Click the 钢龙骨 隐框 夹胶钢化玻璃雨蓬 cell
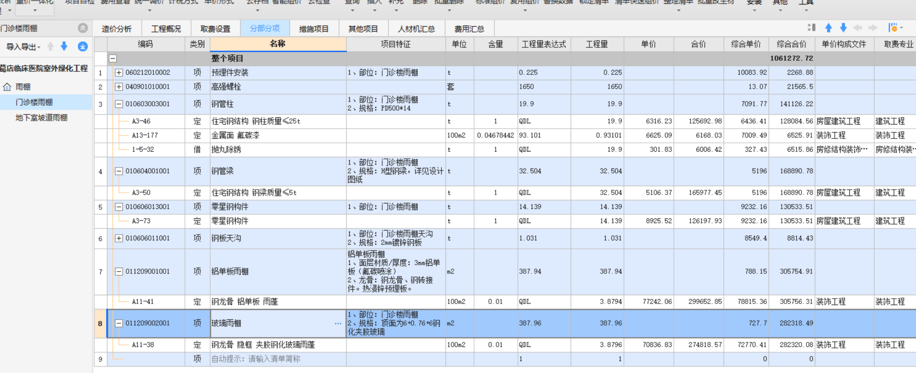Image resolution: width=916 pixels, height=373 pixels. pyautogui.click(x=278, y=345)
